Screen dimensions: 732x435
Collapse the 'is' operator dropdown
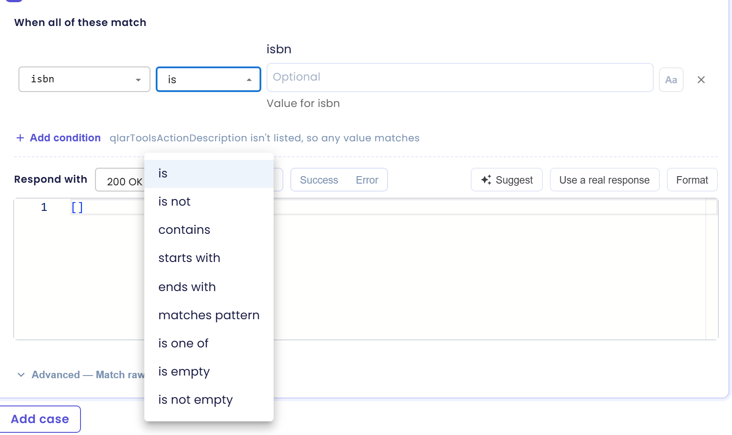click(x=209, y=79)
